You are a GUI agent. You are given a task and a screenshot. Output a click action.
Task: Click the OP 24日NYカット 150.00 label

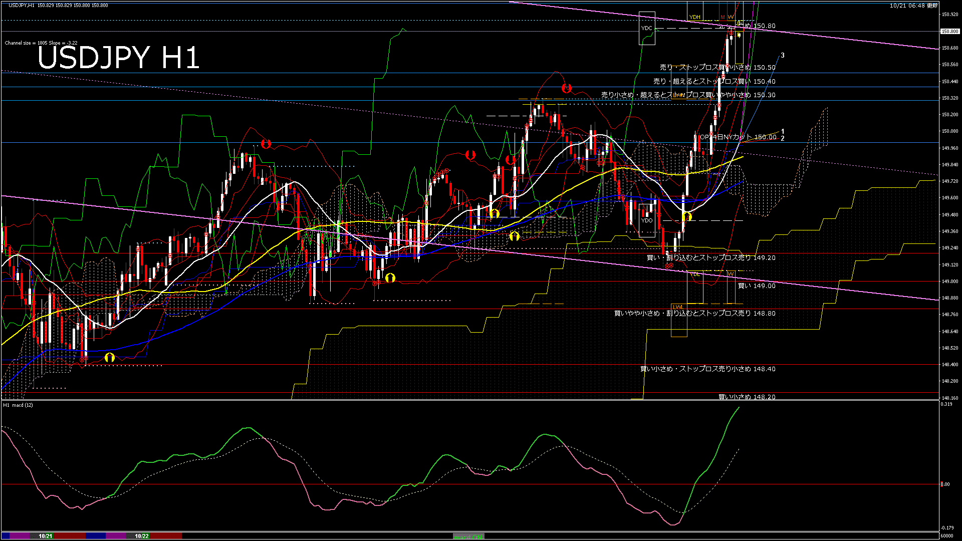(738, 137)
